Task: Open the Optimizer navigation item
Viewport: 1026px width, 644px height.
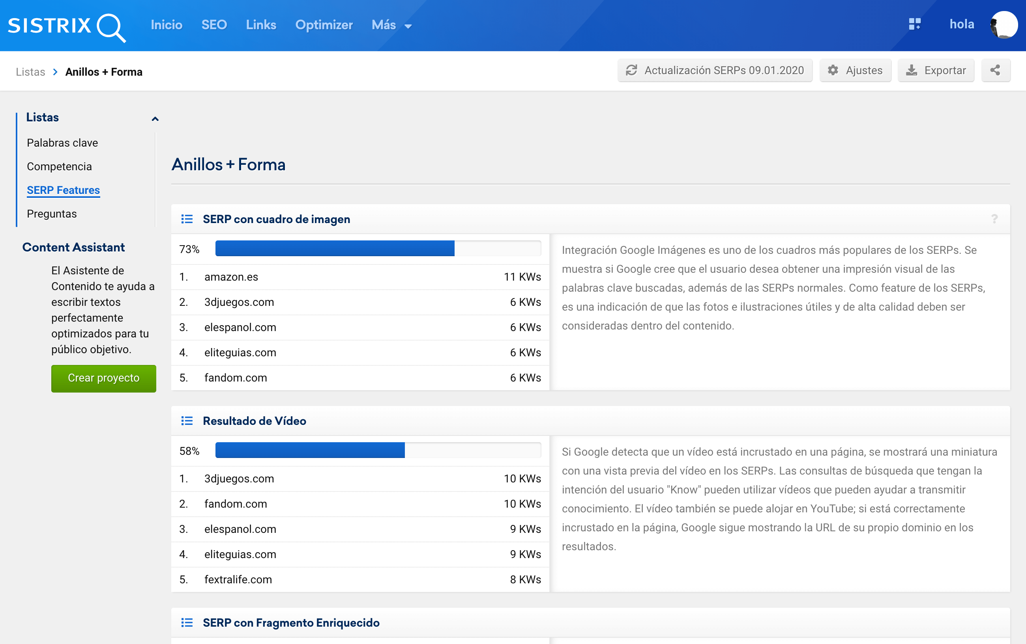Action: pyautogui.click(x=324, y=25)
